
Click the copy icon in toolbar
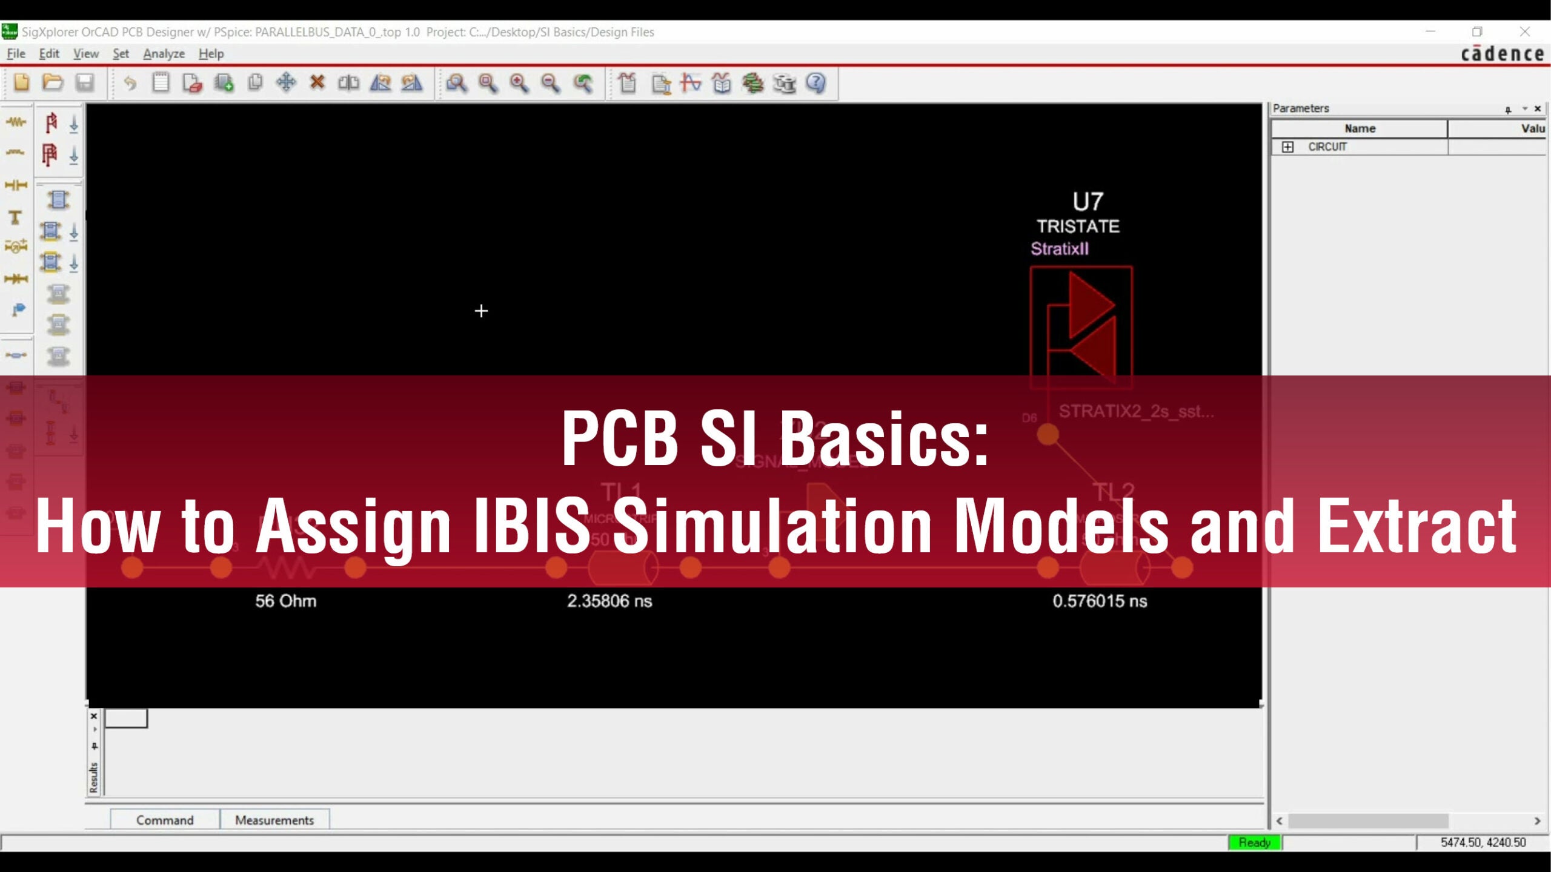tap(255, 82)
